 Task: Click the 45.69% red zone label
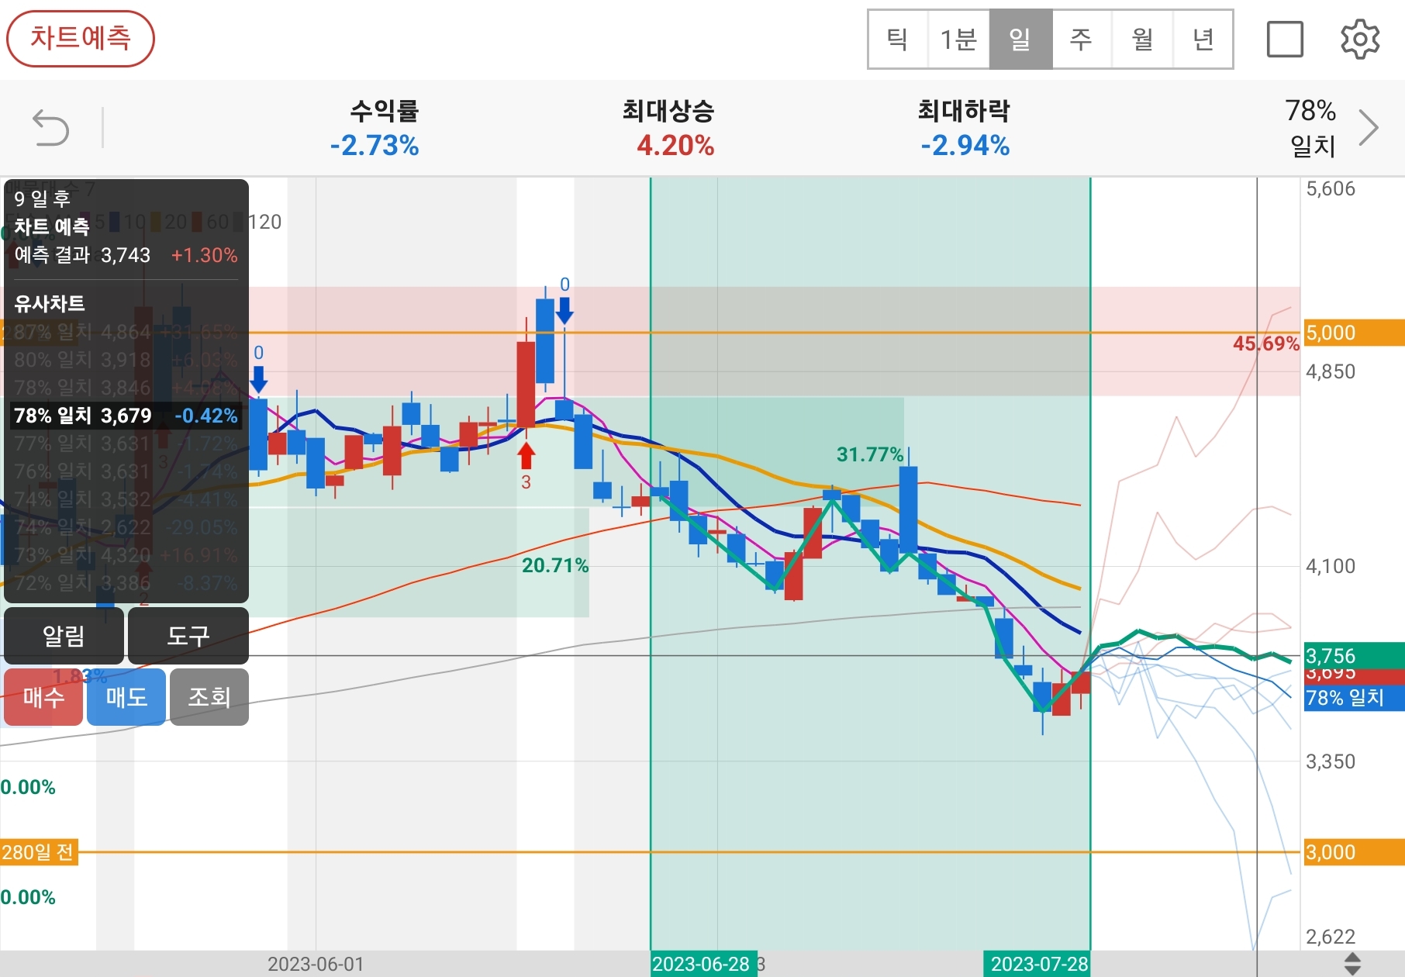coord(1265,344)
